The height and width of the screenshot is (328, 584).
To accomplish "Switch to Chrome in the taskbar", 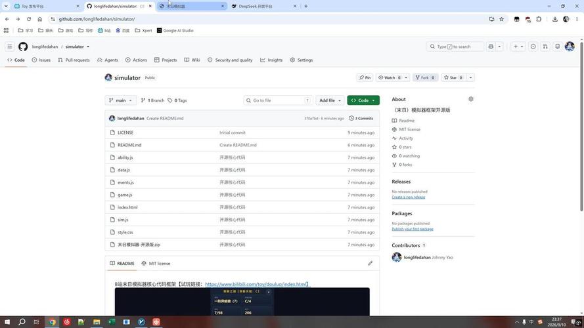I will tap(52, 321).
